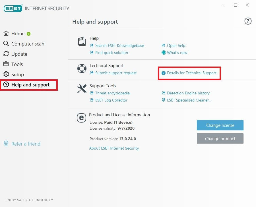View Detection Engine history
The image size is (256, 207).
click(188, 93)
